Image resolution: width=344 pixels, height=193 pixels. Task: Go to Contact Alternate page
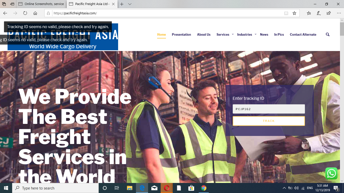point(303,34)
